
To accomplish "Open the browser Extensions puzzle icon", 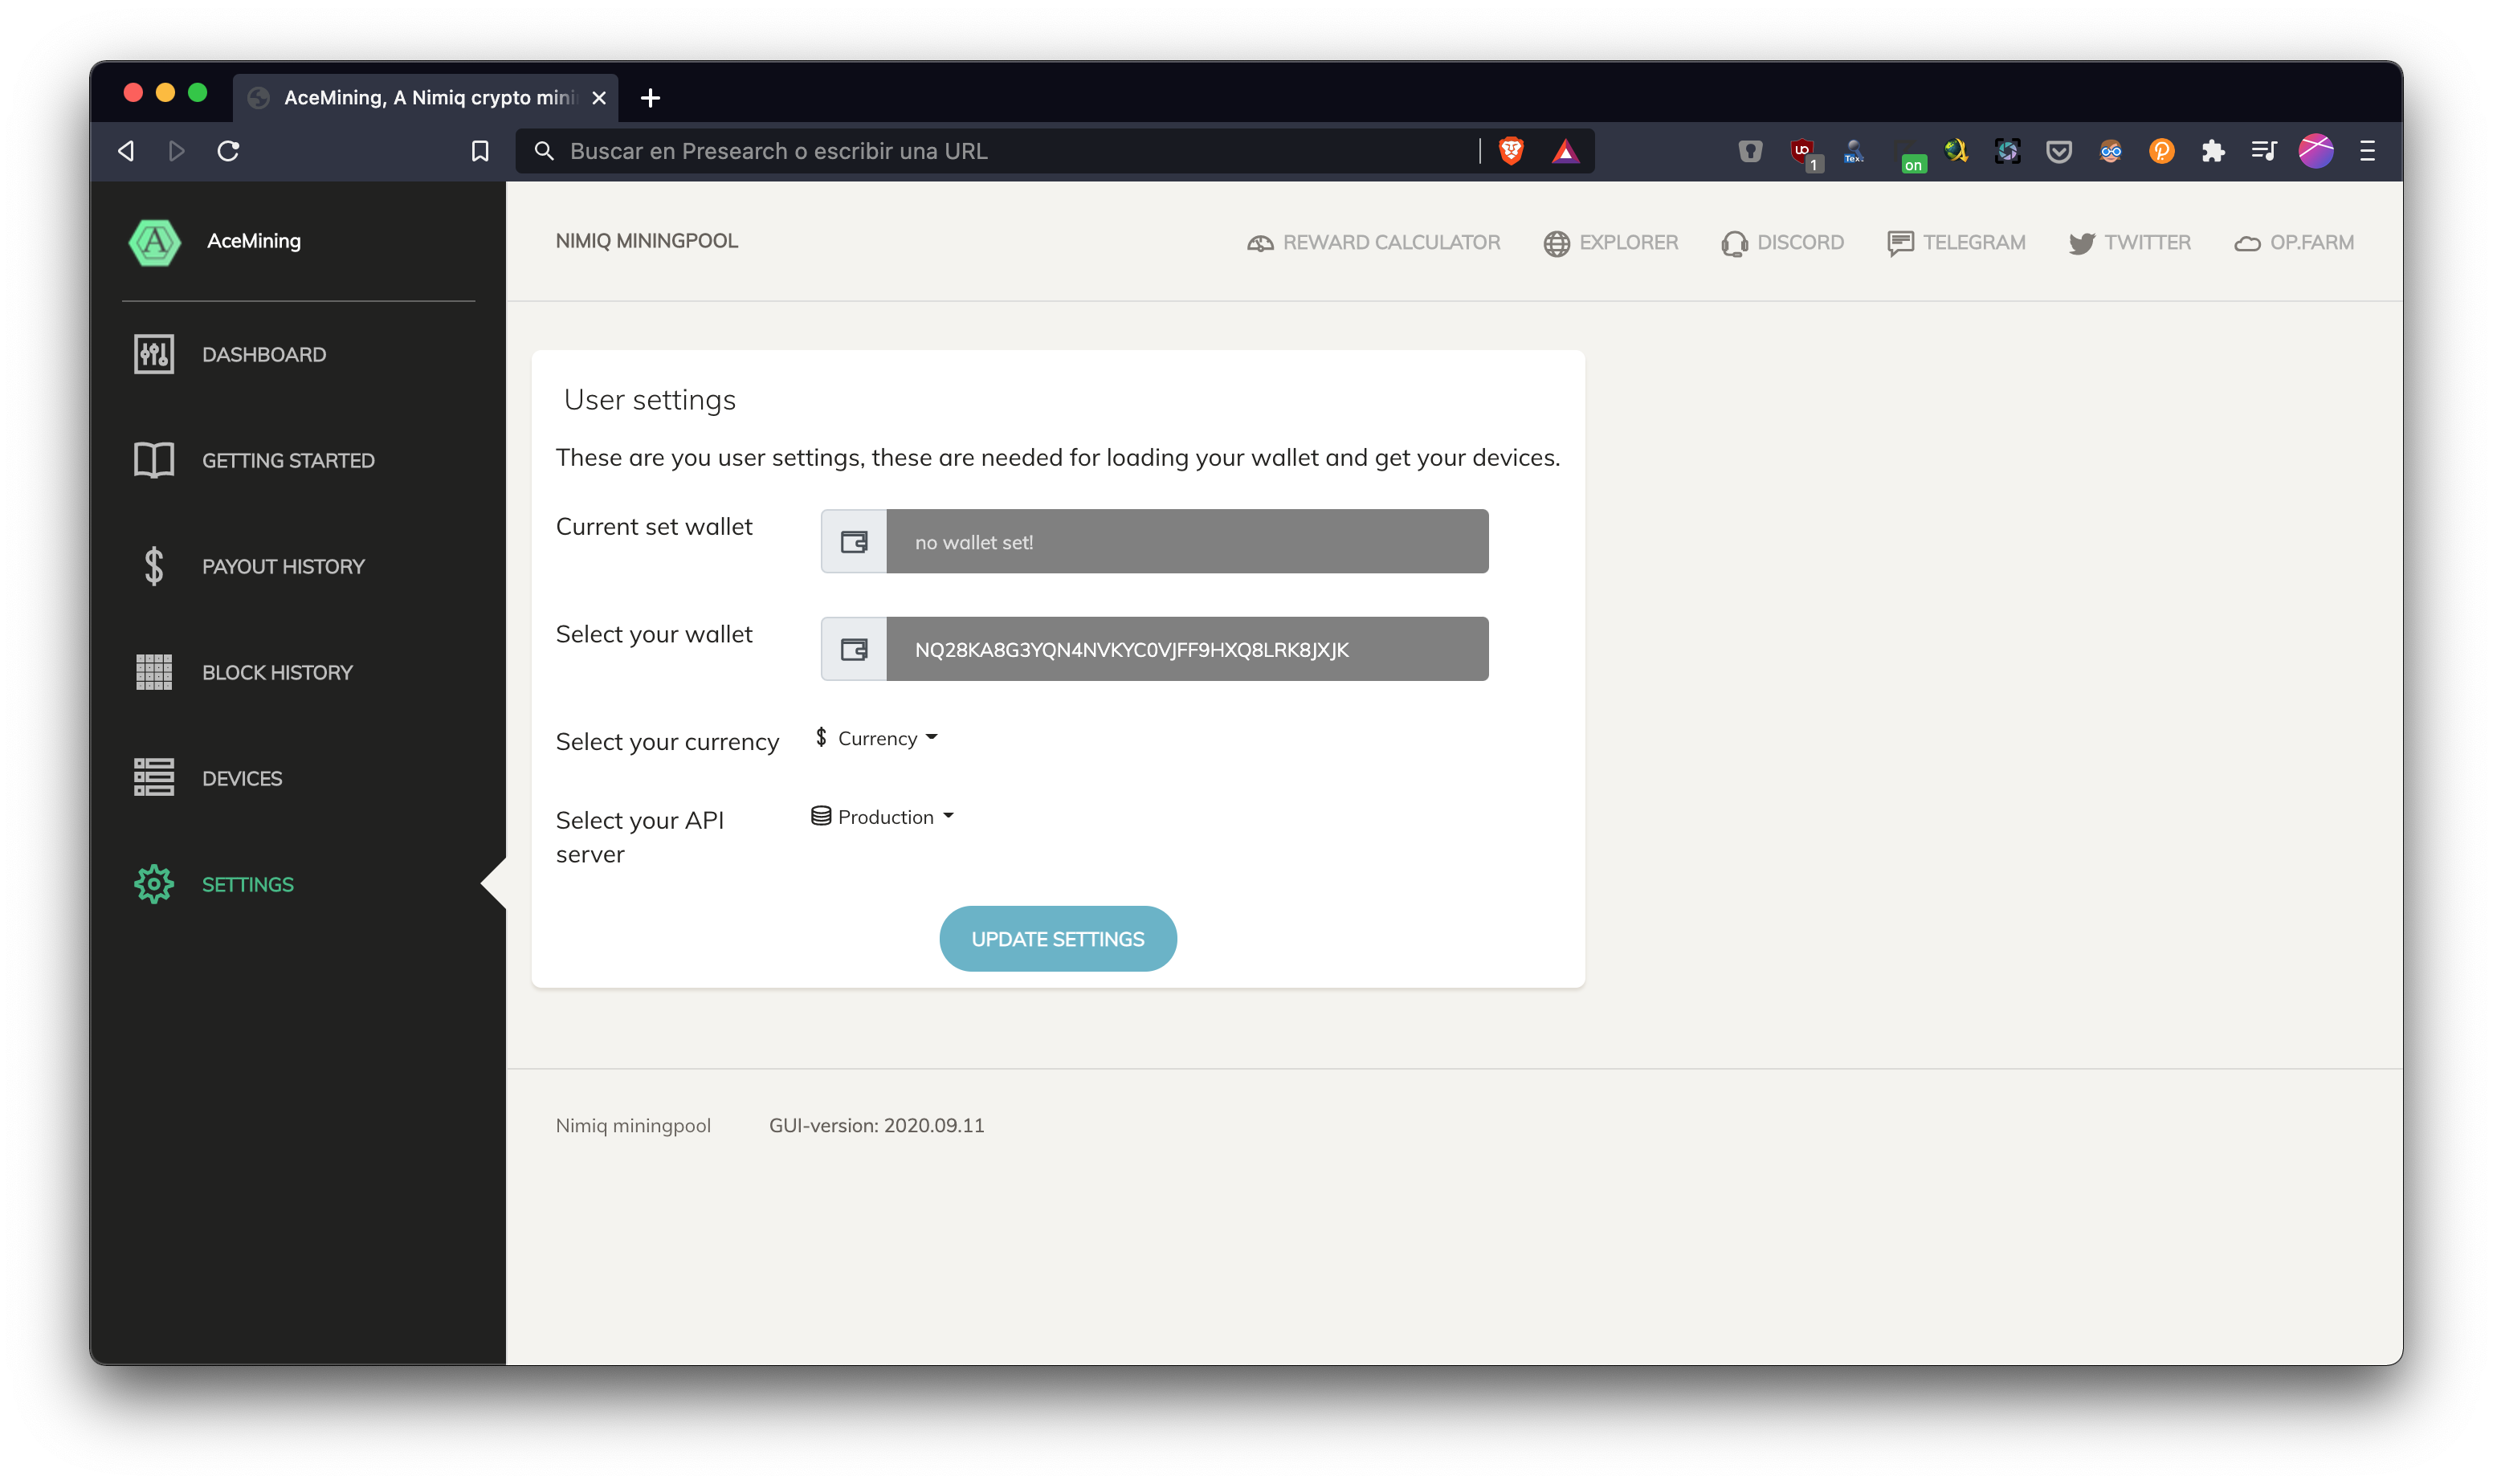I will [2212, 151].
